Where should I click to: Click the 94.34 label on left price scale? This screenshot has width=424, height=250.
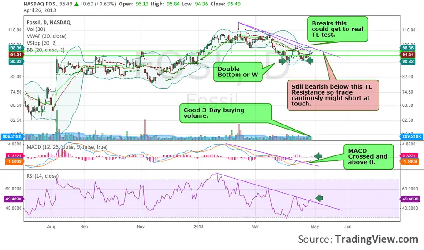[x=15, y=55]
